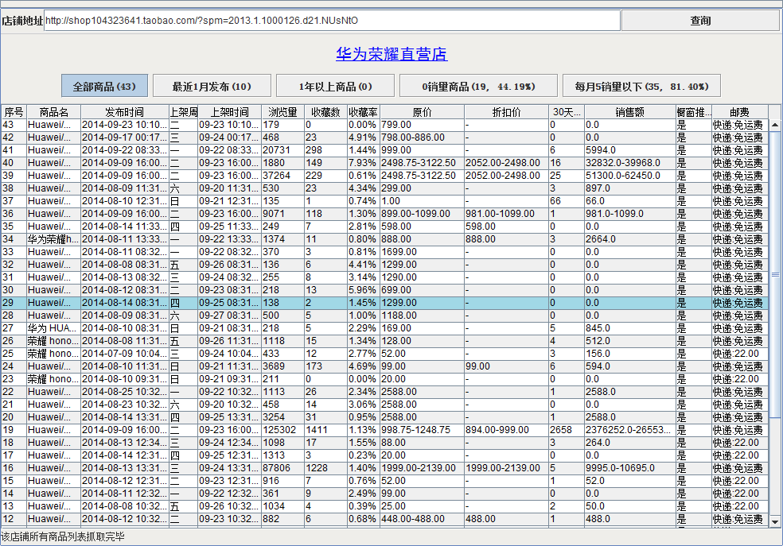
Task: Select sales value 5994.0 cell
Action: [629, 150]
